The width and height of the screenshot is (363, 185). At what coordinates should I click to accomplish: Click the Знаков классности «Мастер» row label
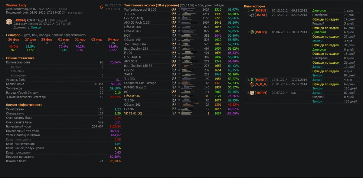26,97
